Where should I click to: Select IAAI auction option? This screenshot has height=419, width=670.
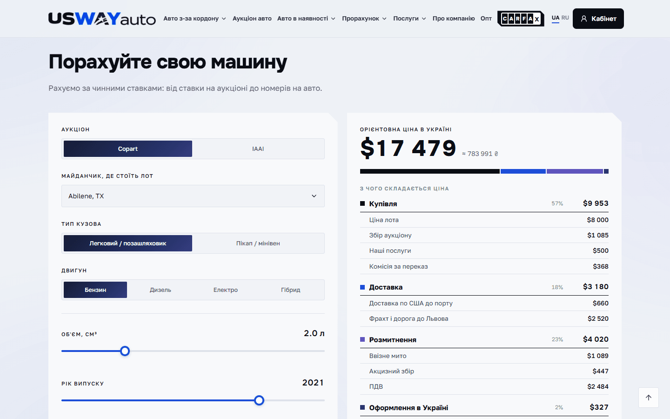click(258, 149)
